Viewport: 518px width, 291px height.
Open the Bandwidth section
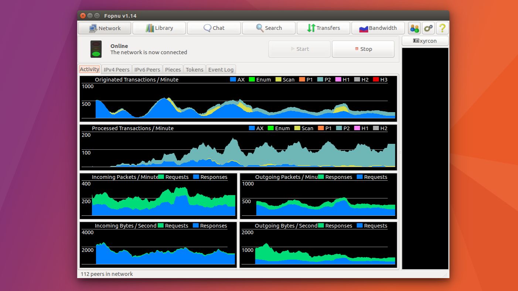pyautogui.click(x=378, y=28)
